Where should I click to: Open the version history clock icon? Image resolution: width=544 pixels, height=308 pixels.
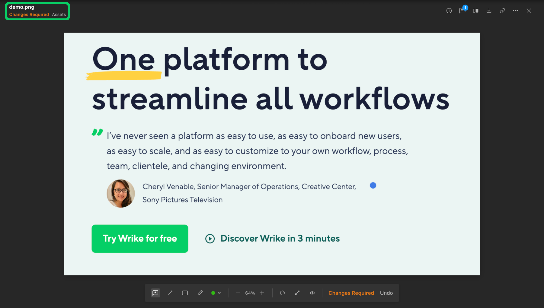pyautogui.click(x=449, y=11)
